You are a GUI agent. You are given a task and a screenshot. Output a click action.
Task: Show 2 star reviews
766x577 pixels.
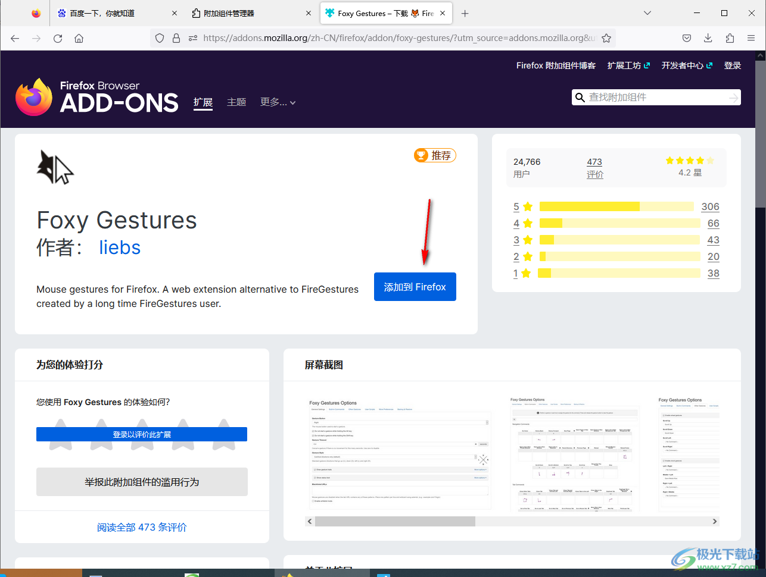[522, 256]
